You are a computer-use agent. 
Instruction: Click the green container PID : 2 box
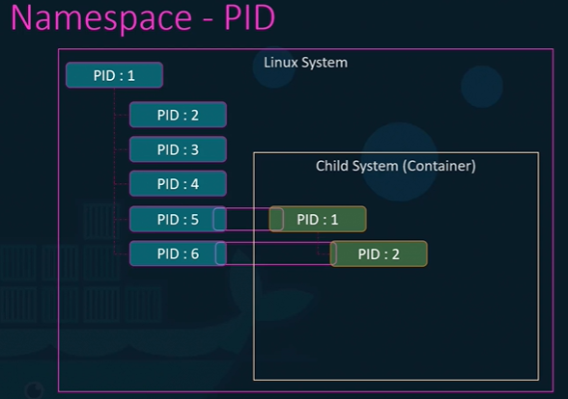pyautogui.click(x=379, y=254)
